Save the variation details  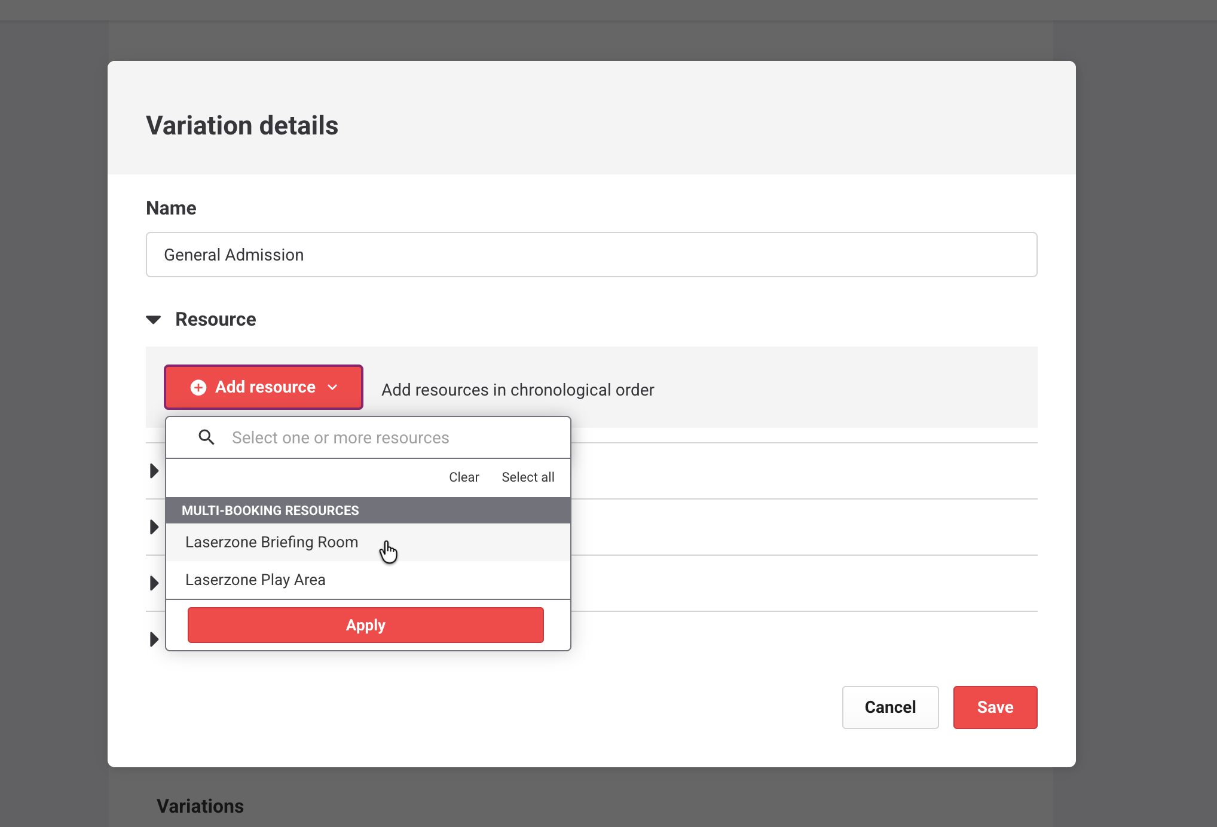click(995, 707)
